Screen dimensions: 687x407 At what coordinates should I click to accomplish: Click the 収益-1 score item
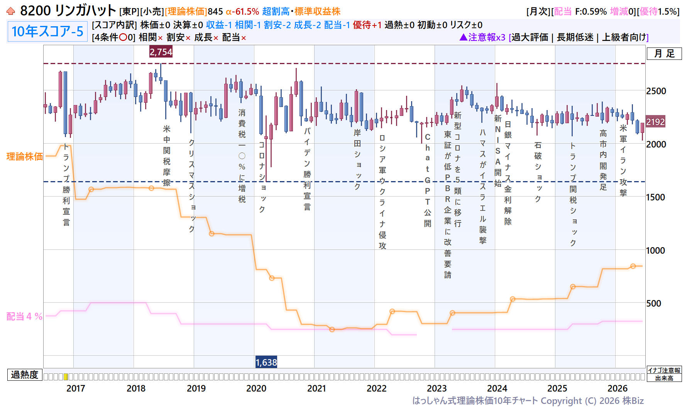tap(219, 25)
